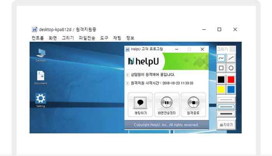The height and width of the screenshot is (156, 272).
Task: Select the thickest line thickness option
Action: 226,113
